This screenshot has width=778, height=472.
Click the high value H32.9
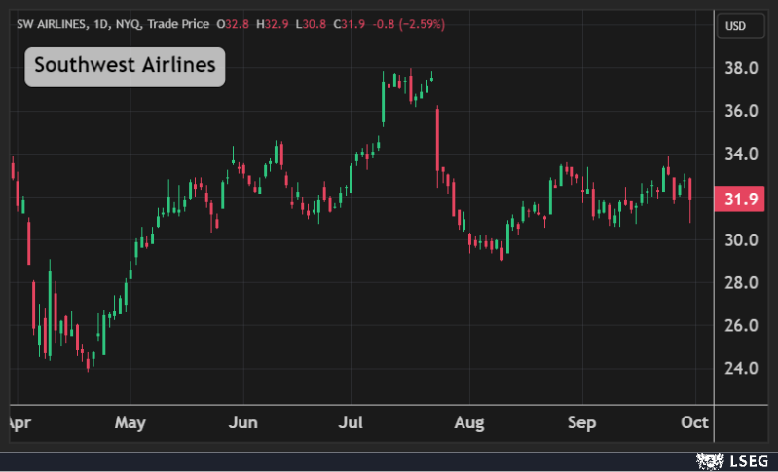274,23
